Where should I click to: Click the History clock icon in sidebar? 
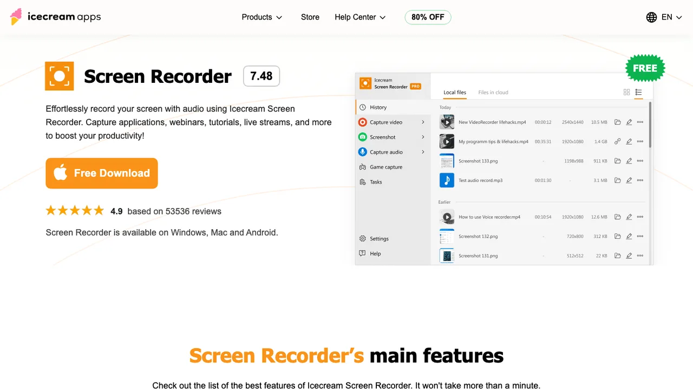point(363,107)
